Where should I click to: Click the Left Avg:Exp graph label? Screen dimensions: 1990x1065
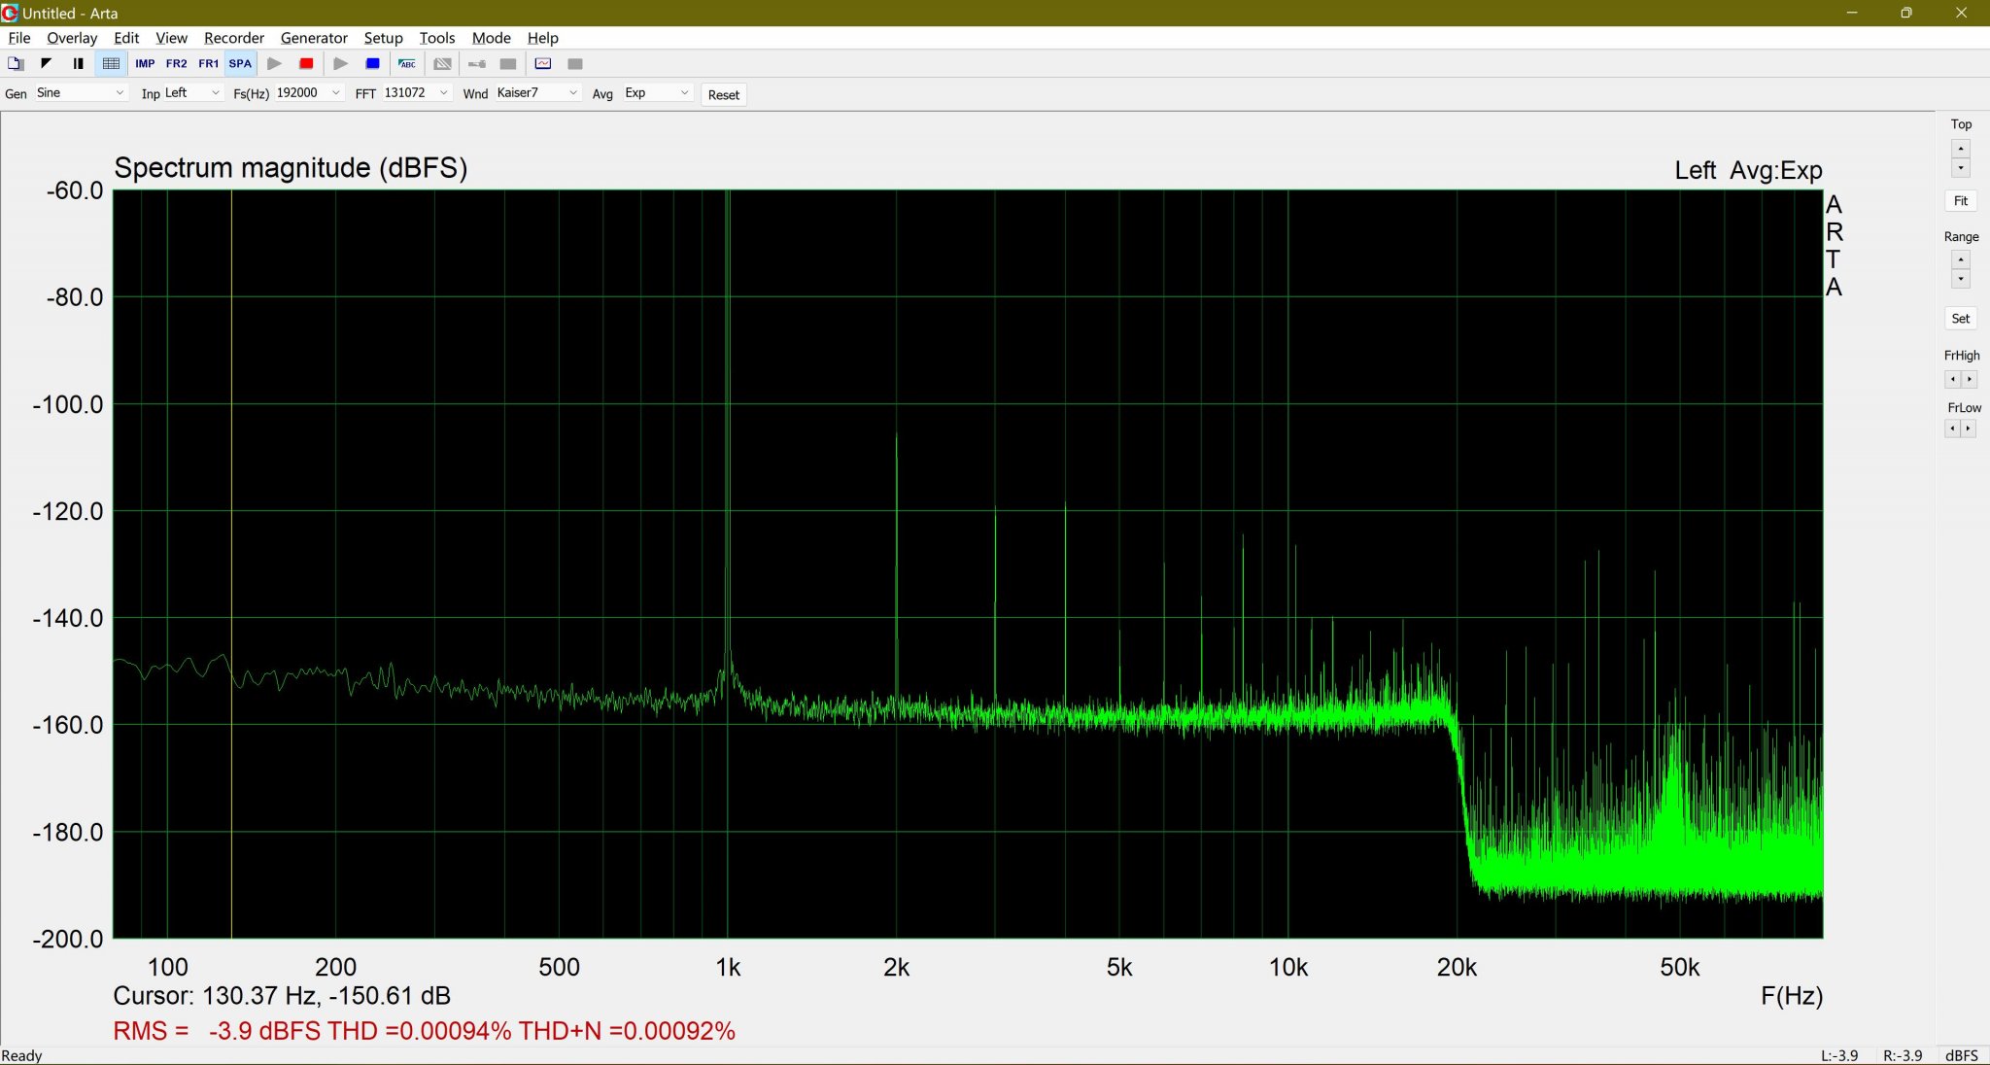1748,171
